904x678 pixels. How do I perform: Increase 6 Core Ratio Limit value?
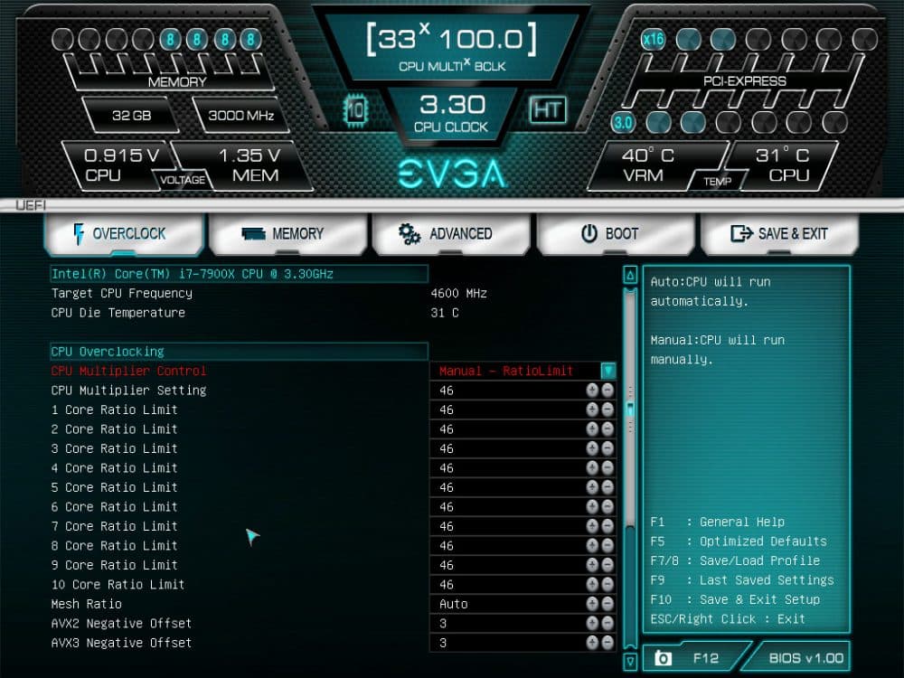tap(592, 507)
